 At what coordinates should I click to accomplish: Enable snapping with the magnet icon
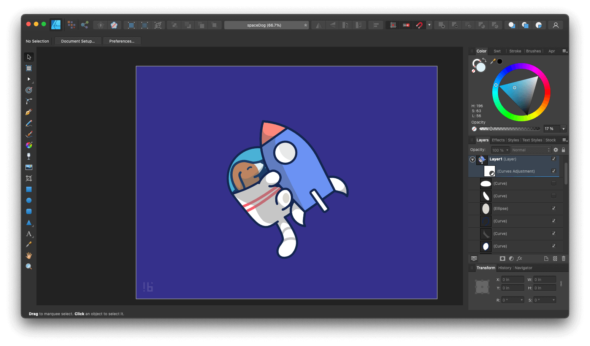click(419, 25)
